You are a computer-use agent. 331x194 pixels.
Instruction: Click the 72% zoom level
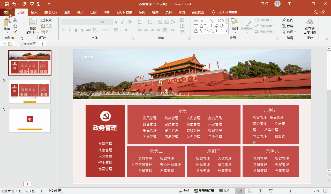[x=317, y=191]
